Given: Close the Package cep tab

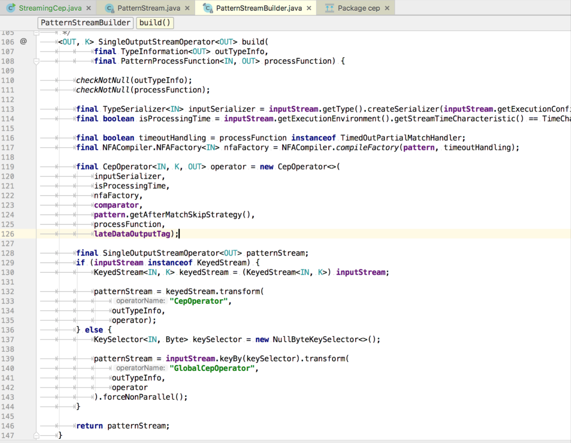Looking at the screenshot, I should tap(387, 8).
